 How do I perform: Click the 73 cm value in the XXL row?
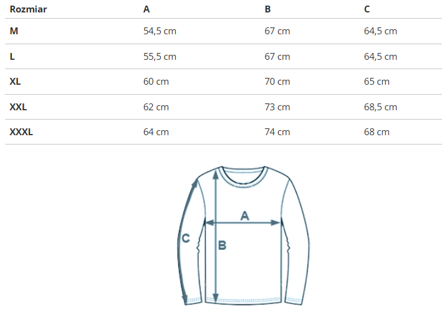click(x=277, y=107)
